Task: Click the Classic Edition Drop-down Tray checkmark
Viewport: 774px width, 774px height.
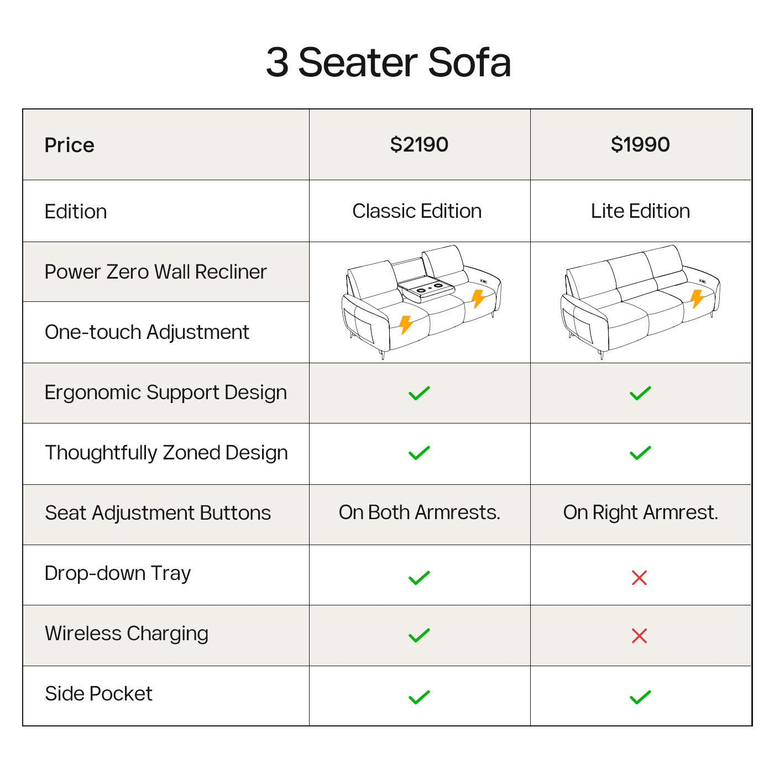Action: coord(419,578)
